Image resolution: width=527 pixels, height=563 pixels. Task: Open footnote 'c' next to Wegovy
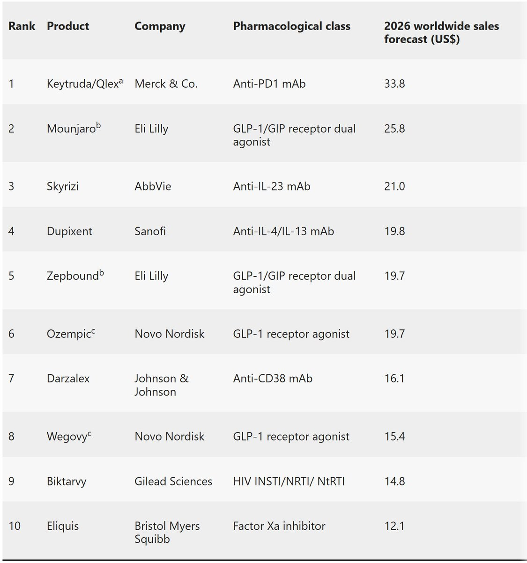click(89, 434)
